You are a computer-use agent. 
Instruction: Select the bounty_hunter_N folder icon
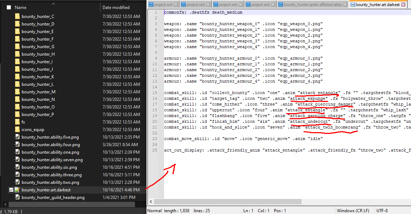(x=17, y=99)
